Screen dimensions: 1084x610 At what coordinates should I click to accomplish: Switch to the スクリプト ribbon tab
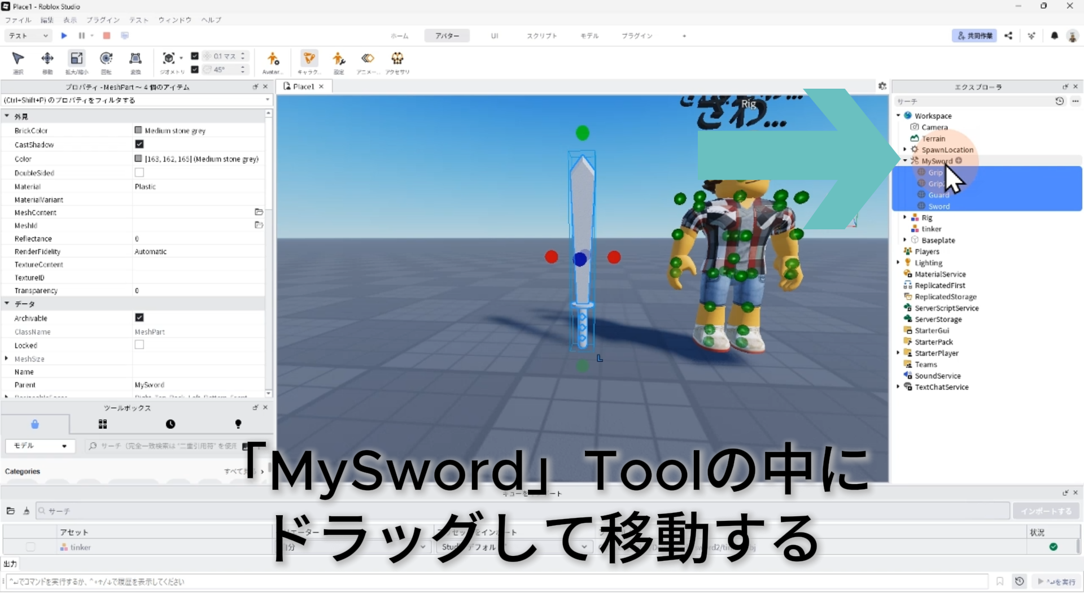(541, 36)
